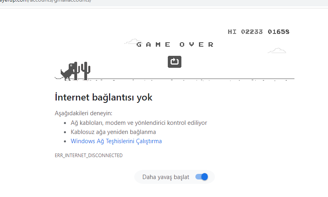Image resolution: width=328 pixels, height=197 pixels.
Task: Click 'Ağ kabloları, modem ve yönlendirici' suggestion
Action: (139, 123)
